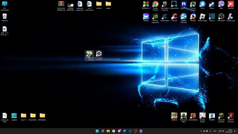This screenshot has height=134, width=238.
Task: Select the LogMeIn Hamachi desktop icon
Action: 183,18
